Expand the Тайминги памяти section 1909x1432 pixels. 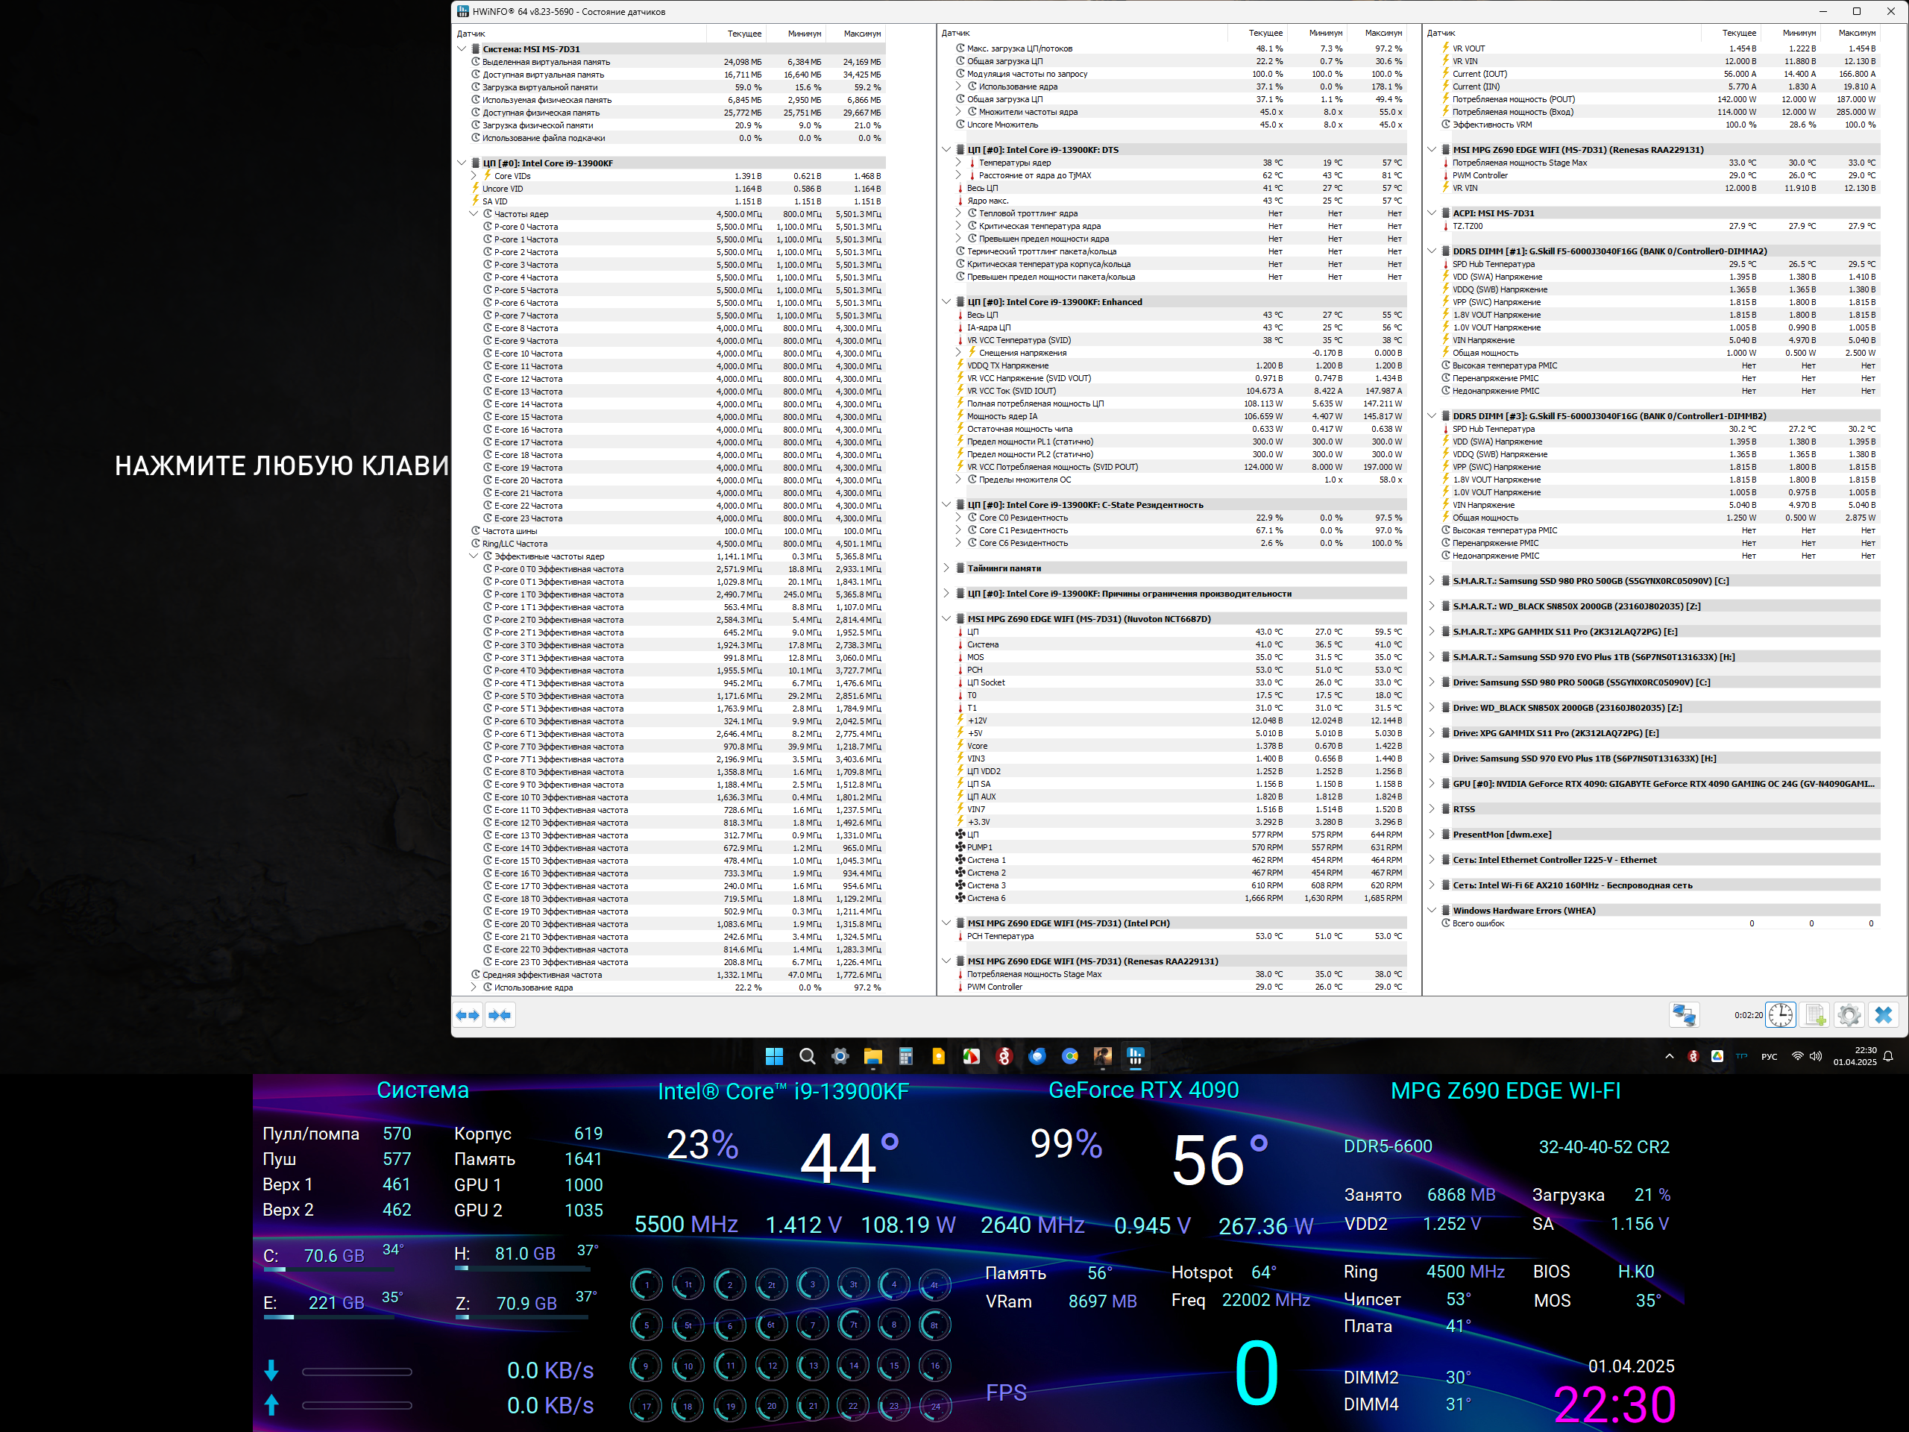point(946,568)
